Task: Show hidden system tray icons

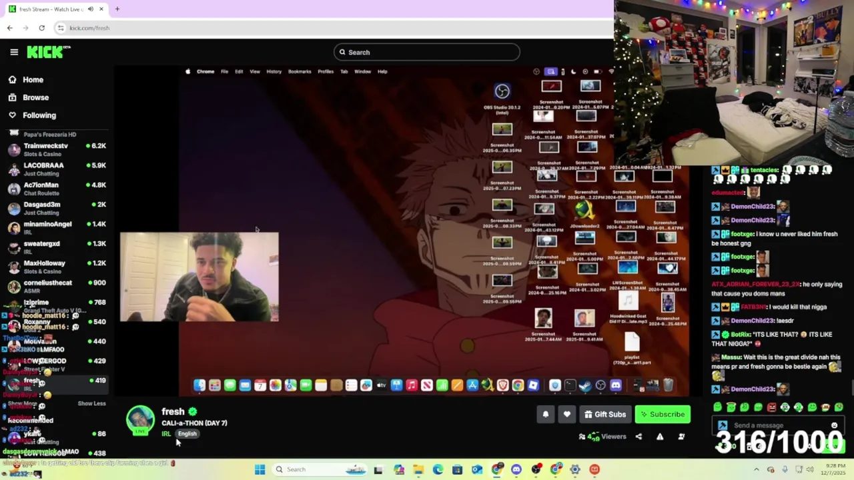Action: pos(756,469)
